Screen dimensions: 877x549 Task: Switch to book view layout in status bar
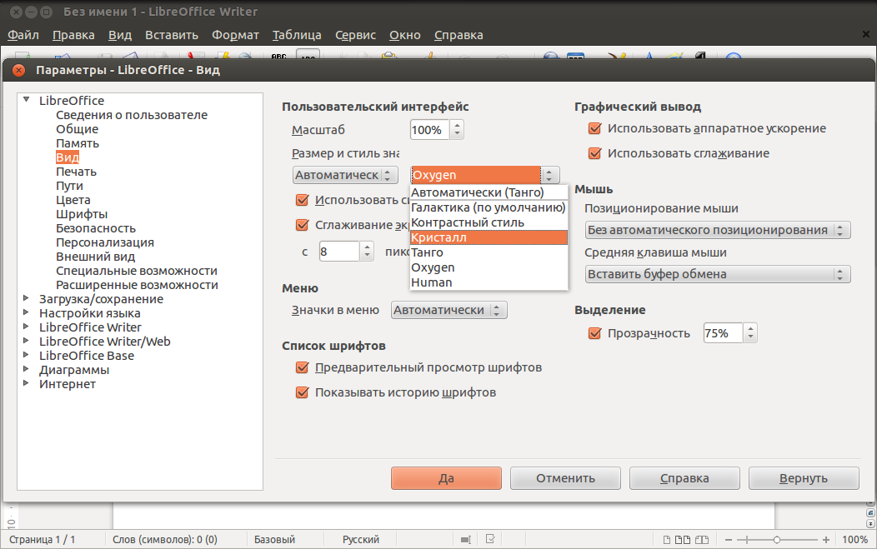pos(702,540)
